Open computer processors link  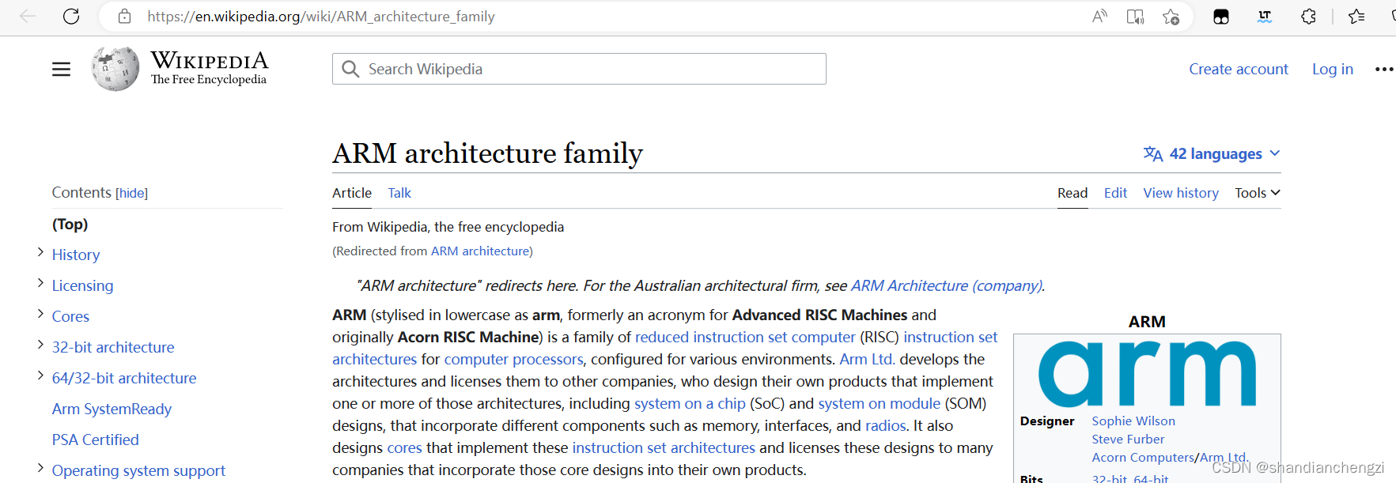513,359
